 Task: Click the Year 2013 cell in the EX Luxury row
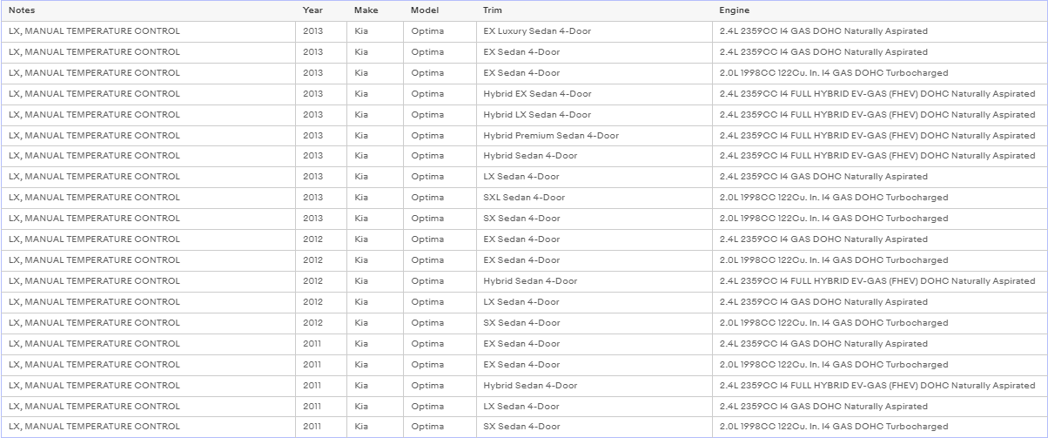(321, 31)
